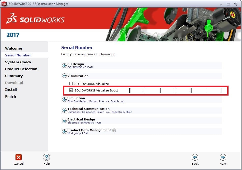Click the SOLIDWORKS app icon in title bar
The image size is (242, 170).
(4, 4)
